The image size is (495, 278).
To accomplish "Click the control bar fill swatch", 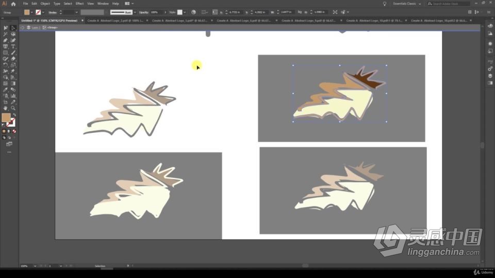I will point(27,12).
